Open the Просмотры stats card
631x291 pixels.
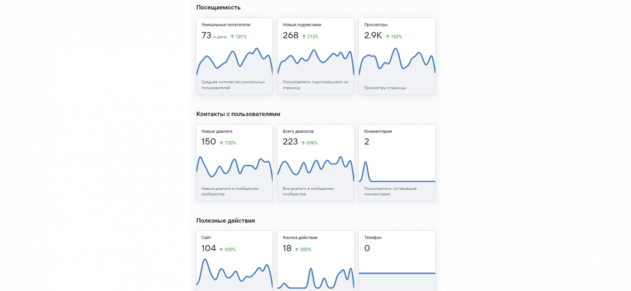click(397, 57)
